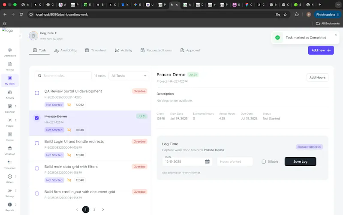The width and height of the screenshot is (343, 215).
Task: Expand the Settings submenu chevron
Action: (16, 191)
